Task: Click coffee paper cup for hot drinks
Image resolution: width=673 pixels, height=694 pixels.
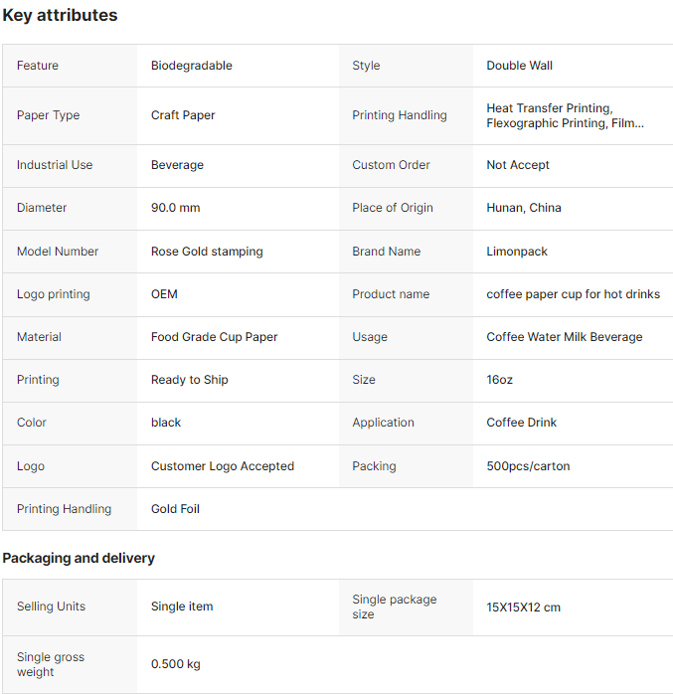Action: click(573, 294)
